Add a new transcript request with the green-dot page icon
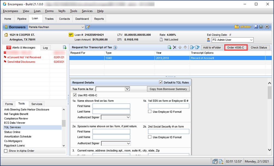 click(x=169, y=47)
